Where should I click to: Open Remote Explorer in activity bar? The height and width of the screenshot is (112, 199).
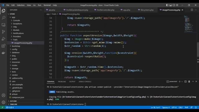click(x=3, y=25)
